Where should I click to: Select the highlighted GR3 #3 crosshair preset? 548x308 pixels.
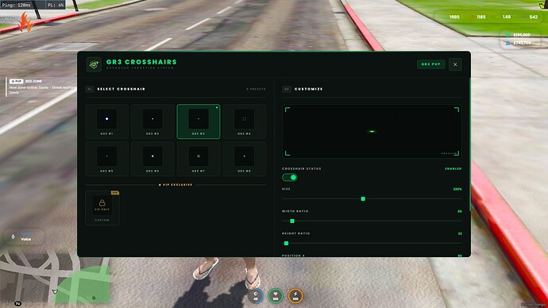click(199, 121)
